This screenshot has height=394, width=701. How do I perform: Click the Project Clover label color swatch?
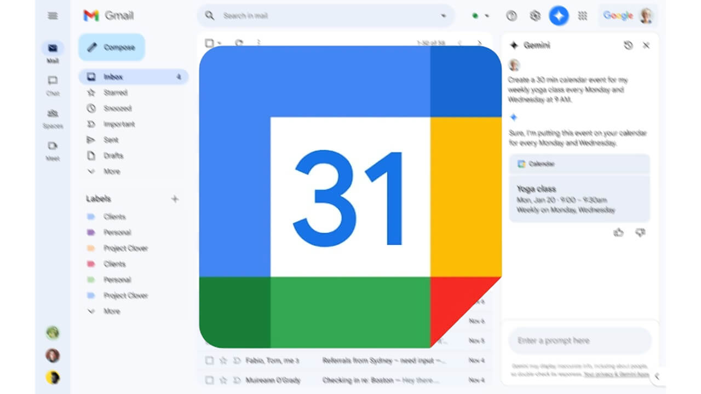point(90,248)
